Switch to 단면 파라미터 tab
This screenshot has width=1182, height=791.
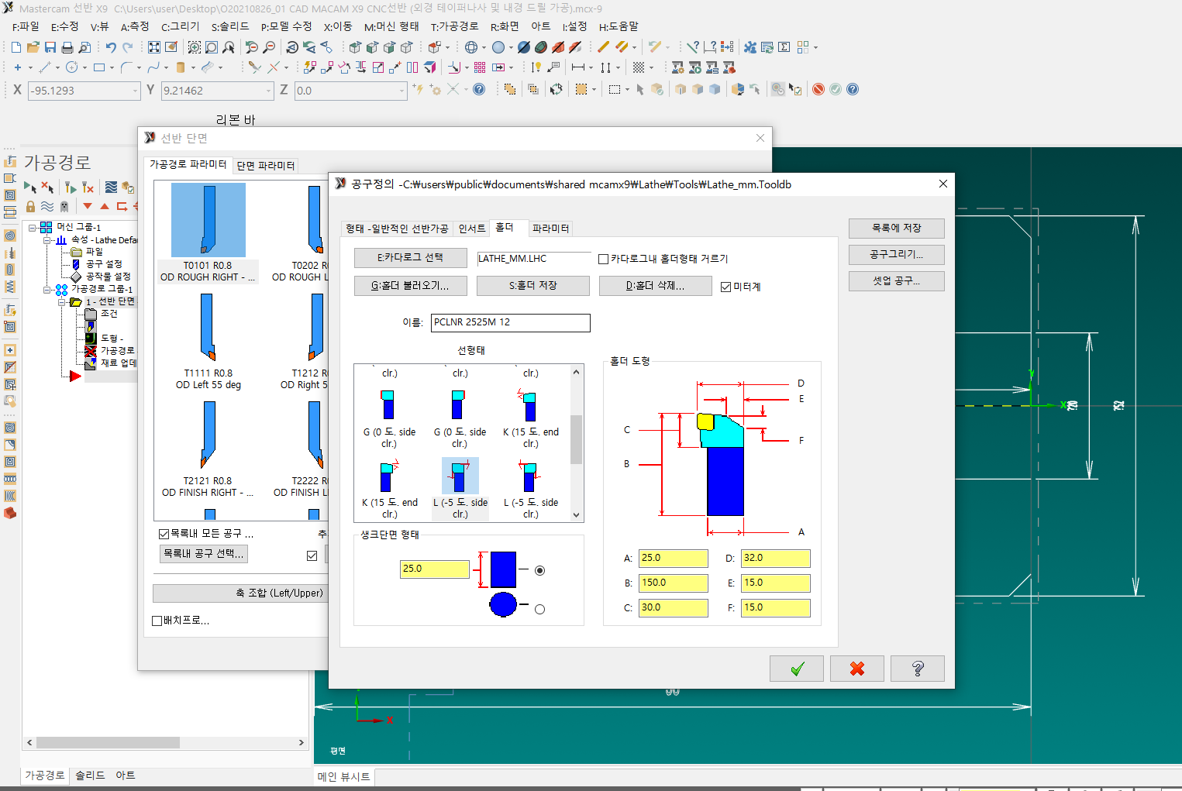point(265,166)
